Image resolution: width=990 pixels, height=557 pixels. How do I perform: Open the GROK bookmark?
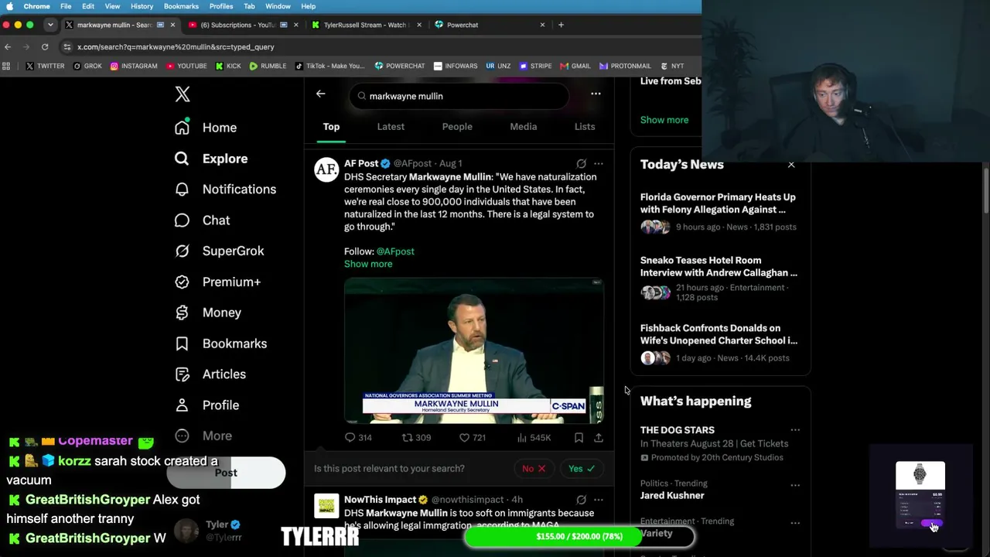[87, 67]
